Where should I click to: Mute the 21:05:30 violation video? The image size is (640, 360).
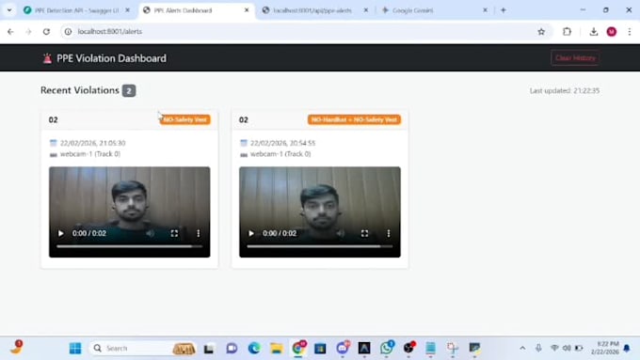click(151, 233)
